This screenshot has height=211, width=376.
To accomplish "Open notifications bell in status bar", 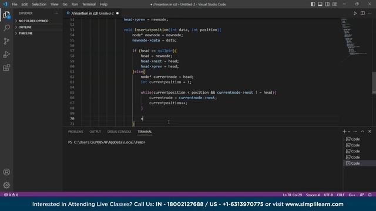I will (370, 195).
